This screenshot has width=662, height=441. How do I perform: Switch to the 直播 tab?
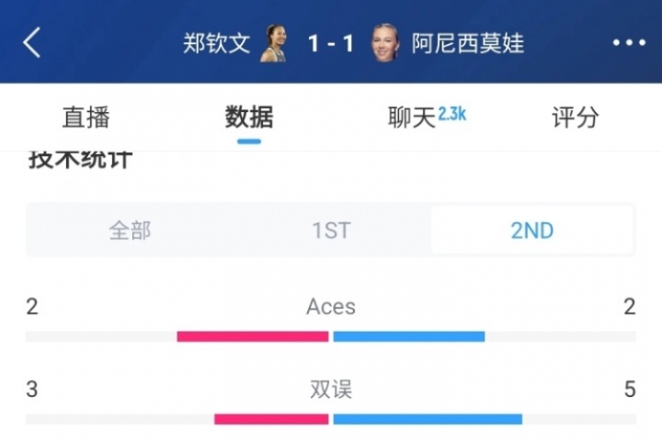click(x=86, y=117)
